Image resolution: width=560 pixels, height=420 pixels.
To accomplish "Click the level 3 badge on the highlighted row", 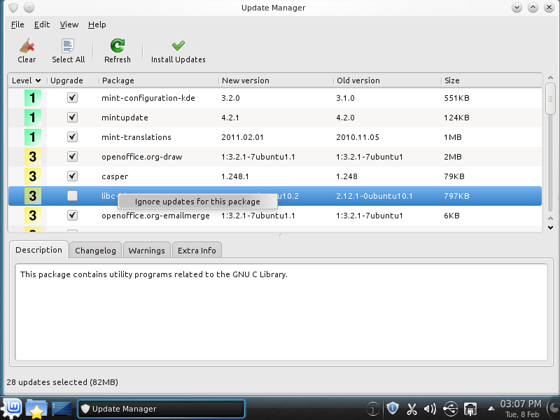I will [32, 196].
